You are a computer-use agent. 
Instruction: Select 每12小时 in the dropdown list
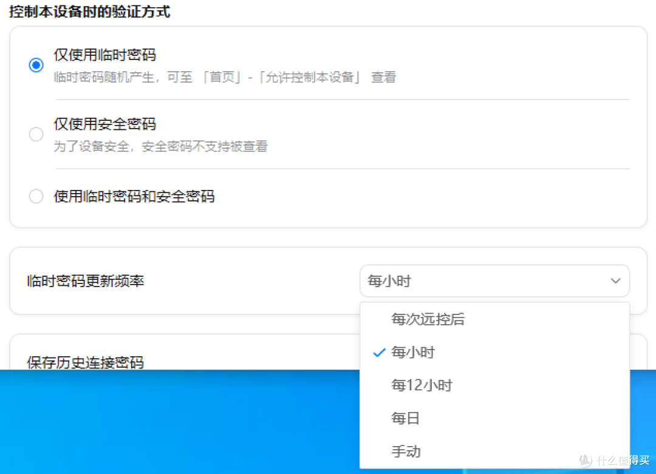click(494, 385)
